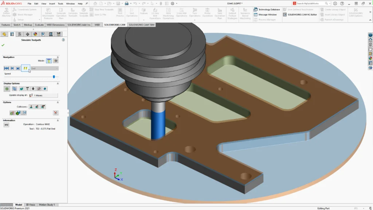This screenshot has width=373, height=210.
Task: Click the simulation Speed slider
Action: click(x=54, y=77)
